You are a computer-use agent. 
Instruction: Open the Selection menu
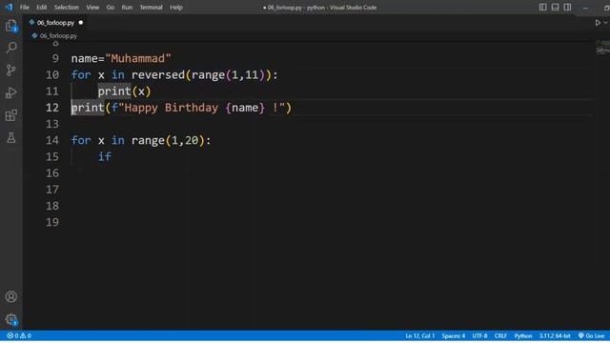67,8
